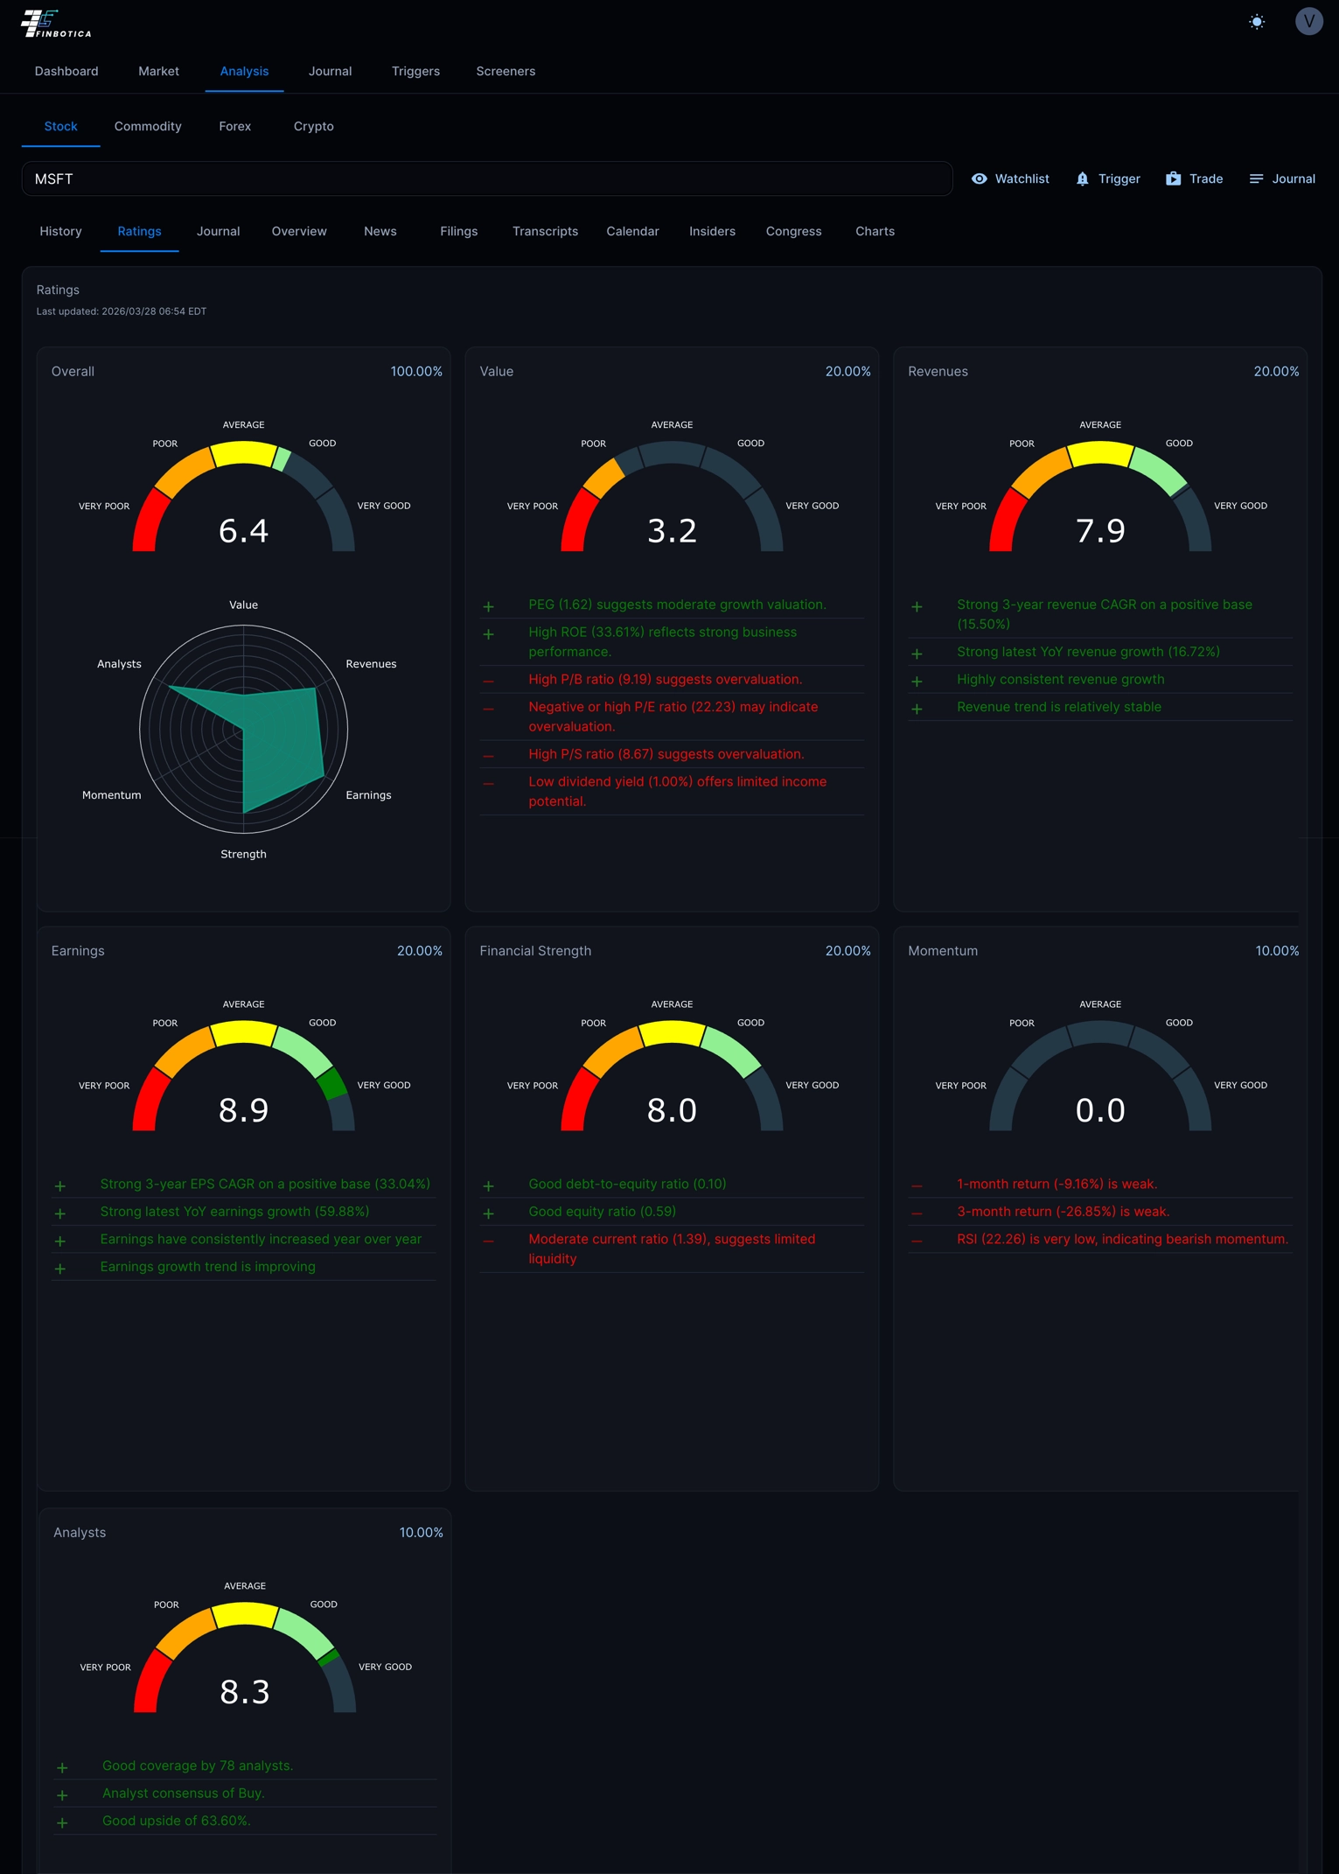Open the Insiders tab
The width and height of the screenshot is (1339, 1874).
(x=711, y=231)
